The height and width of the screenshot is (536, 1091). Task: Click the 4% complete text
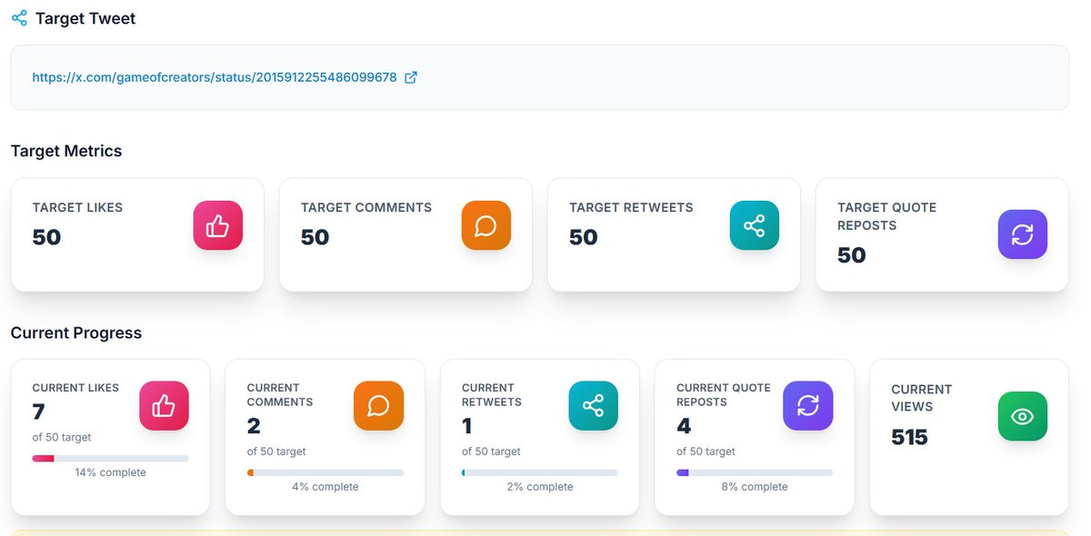pos(325,487)
